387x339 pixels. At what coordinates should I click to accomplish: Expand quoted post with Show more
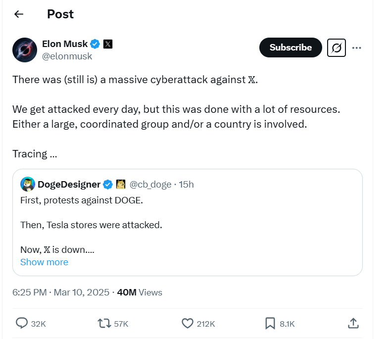(44, 262)
